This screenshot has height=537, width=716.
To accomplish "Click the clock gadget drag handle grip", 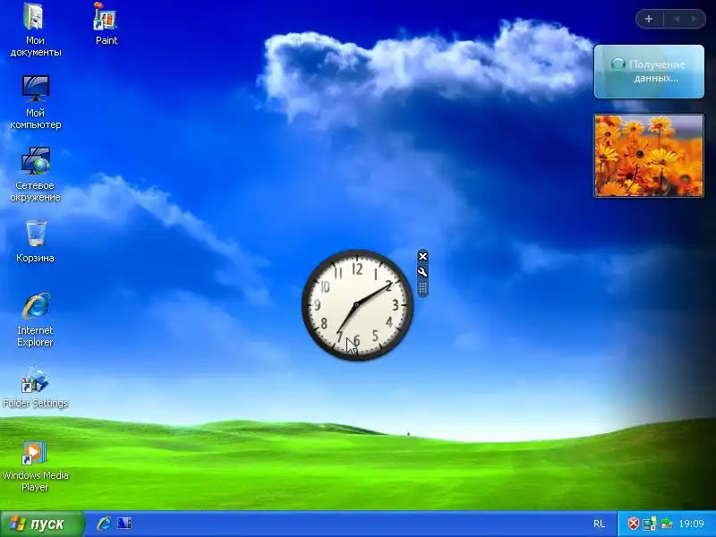I will coord(422,288).
